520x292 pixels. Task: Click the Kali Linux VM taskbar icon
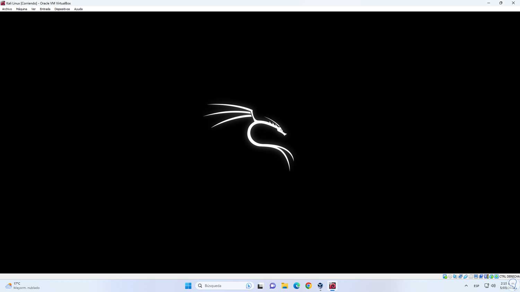click(x=332, y=286)
